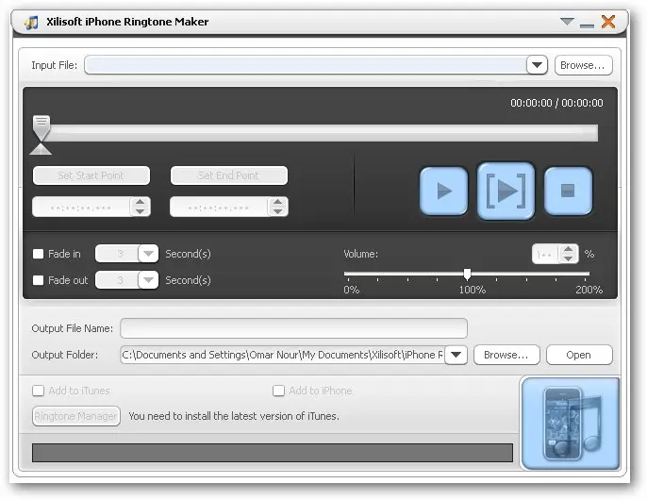Click the start point time field
Screen dimensions: 647x500
pyautogui.click(x=81, y=207)
